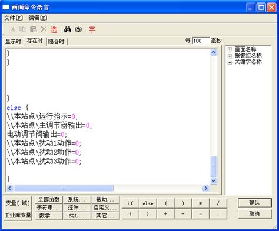Select the 画面名称 tree label
The image size is (279, 231).
[x=245, y=49]
